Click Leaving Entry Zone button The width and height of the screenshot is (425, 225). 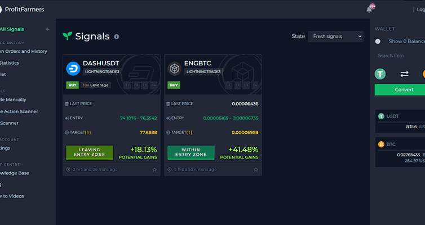[x=90, y=152]
